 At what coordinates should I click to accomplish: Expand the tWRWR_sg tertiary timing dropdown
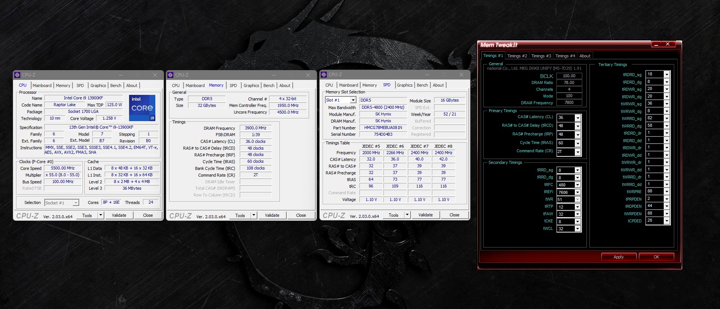667,103
